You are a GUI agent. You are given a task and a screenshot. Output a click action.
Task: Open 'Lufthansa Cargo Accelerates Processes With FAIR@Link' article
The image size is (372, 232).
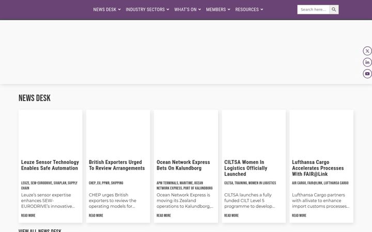[x=318, y=168]
